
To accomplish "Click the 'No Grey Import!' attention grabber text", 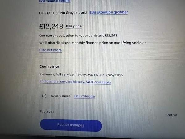I will tap(74, 13).
